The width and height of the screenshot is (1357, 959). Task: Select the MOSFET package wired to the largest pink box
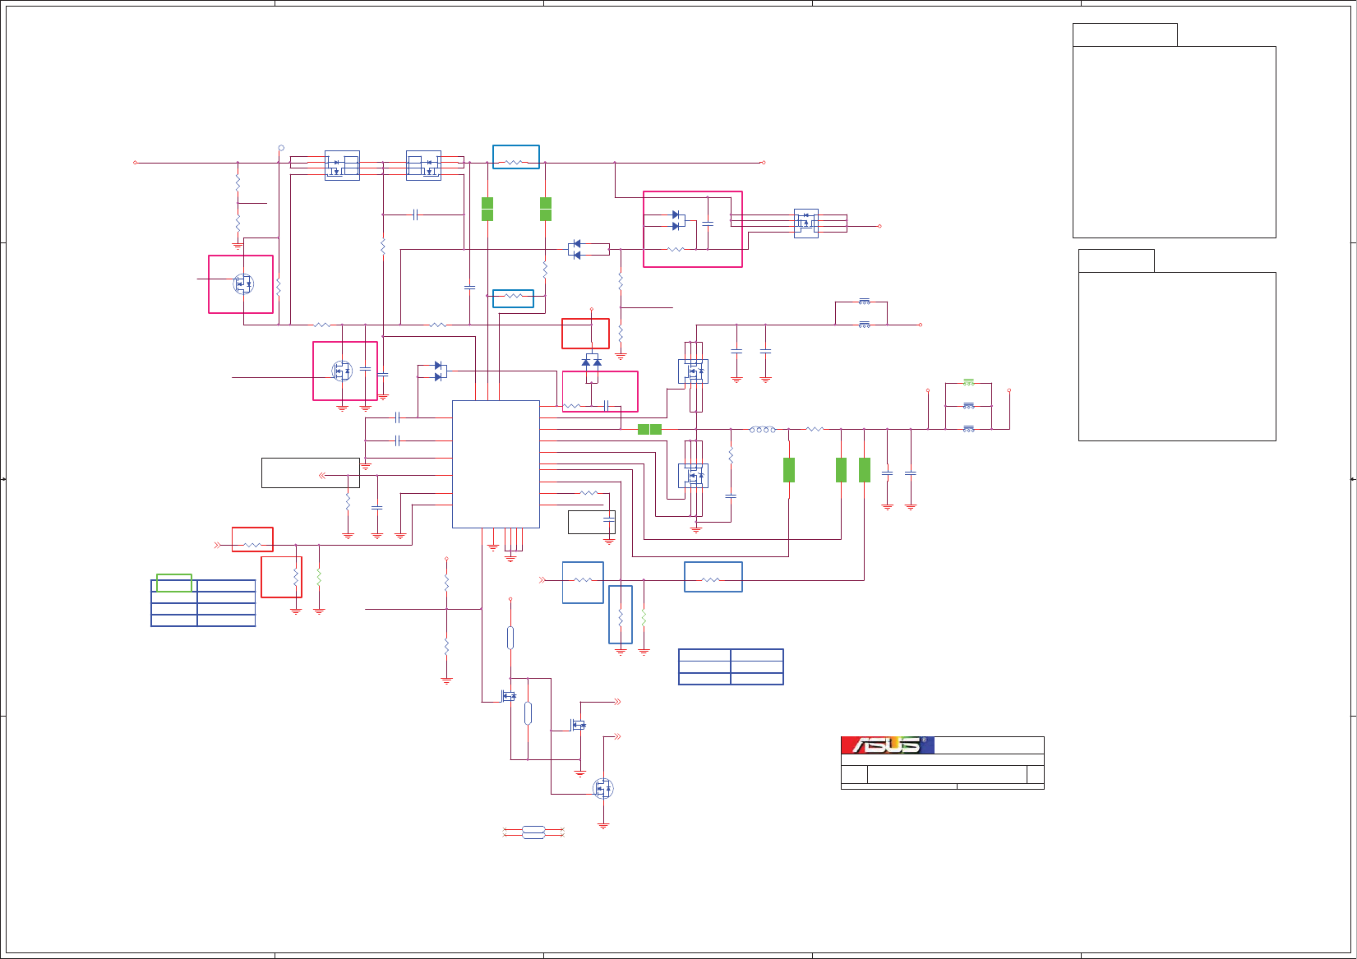click(x=805, y=224)
